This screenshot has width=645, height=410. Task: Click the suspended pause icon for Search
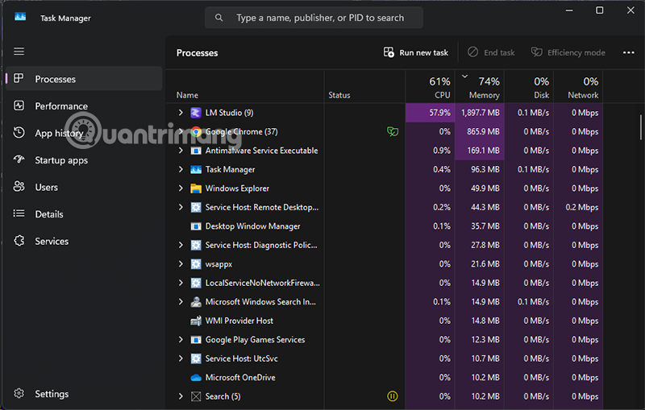click(393, 396)
